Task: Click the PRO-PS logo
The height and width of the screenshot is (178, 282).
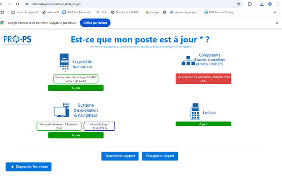Action: 17,40
